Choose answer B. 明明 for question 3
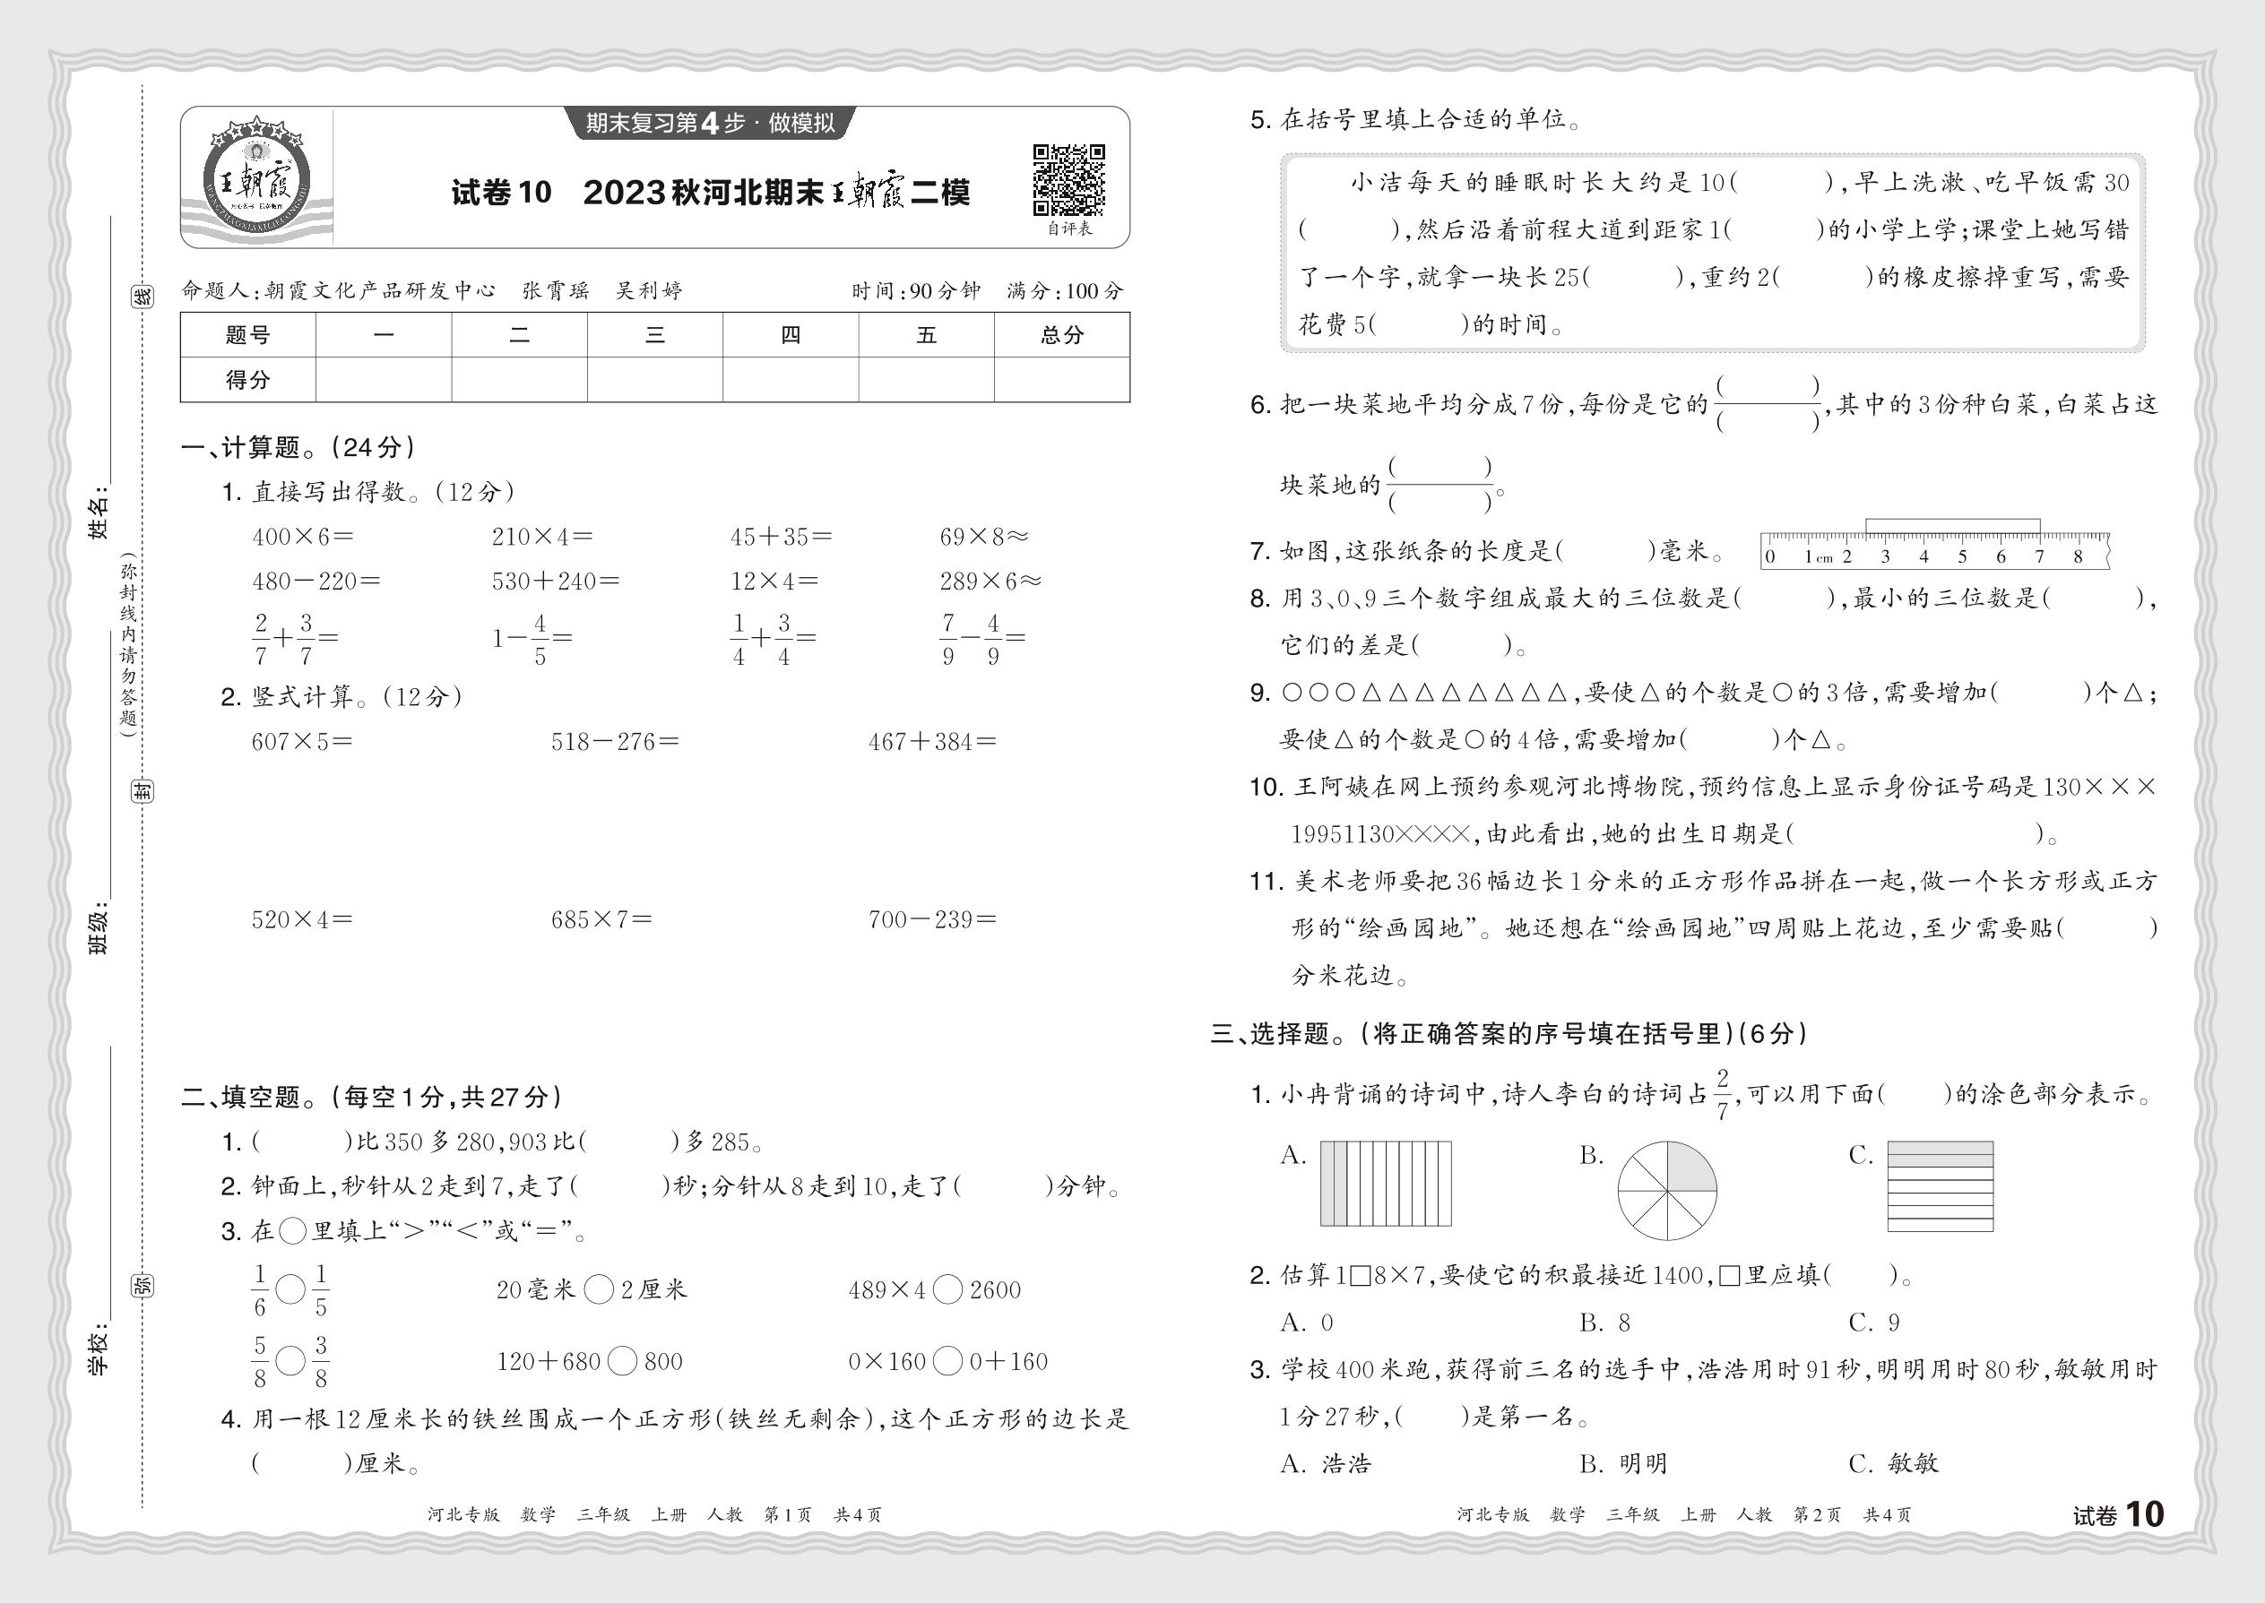Image resolution: width=2265 pixels, height=1603 pixels. pyautogui.click(x=1623, y=1463)
